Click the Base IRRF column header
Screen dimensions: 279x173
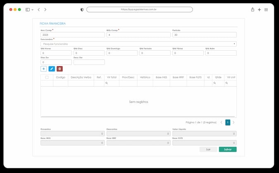coord(178,77)
